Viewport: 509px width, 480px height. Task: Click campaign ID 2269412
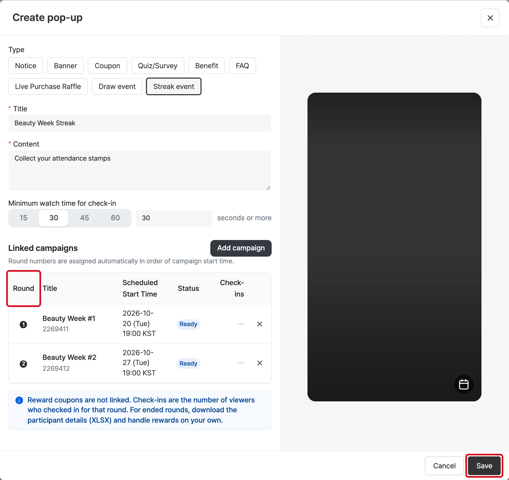point(56,368)
